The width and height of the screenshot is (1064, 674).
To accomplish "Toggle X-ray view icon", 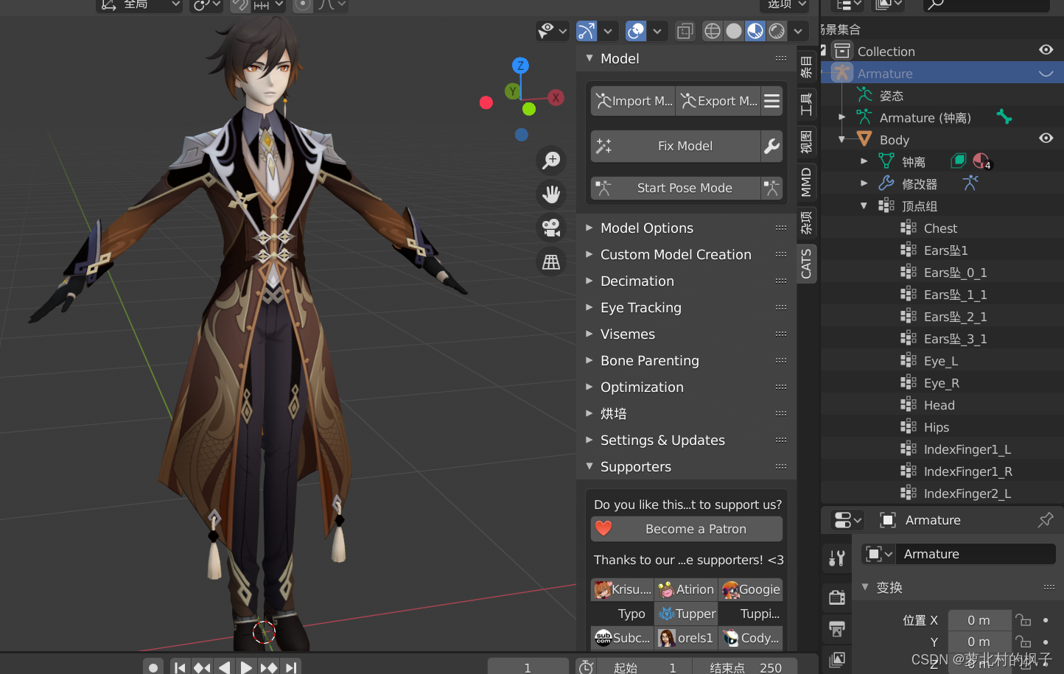I will [685, 31].
